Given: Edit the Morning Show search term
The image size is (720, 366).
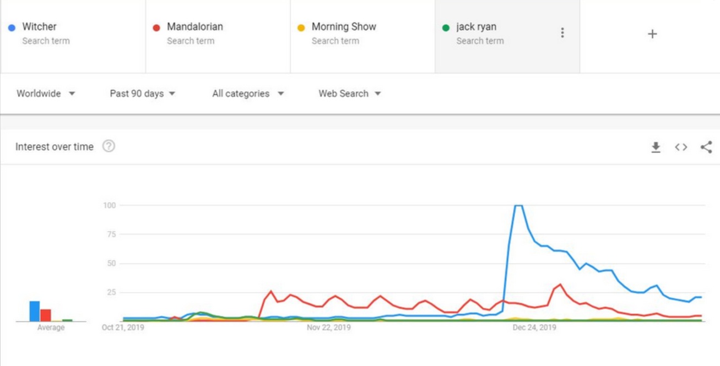Looking at the screenshot, I should pyautogui.click(x=344, y=27).
